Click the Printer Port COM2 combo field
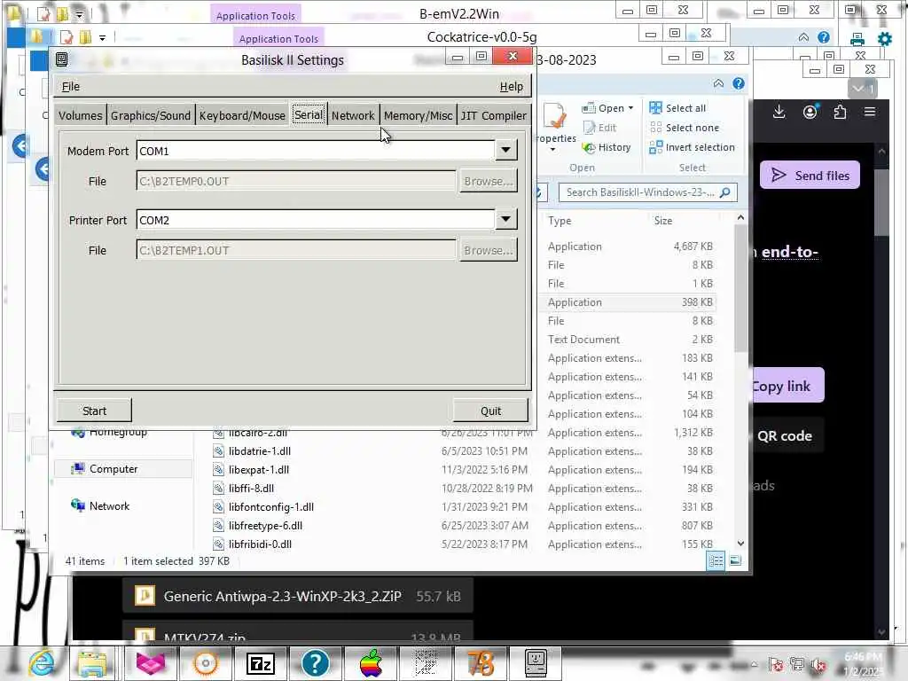This screenshot has height=681, width=908. point(316,220)
